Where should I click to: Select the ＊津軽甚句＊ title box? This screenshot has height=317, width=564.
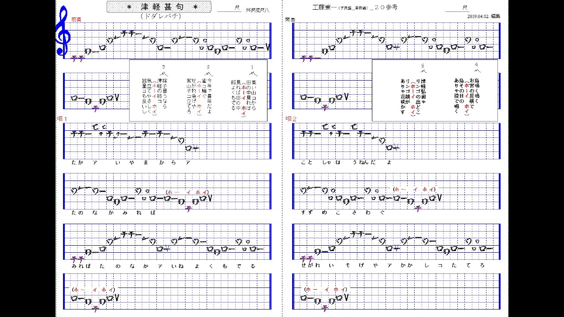(x=159, y=7)
